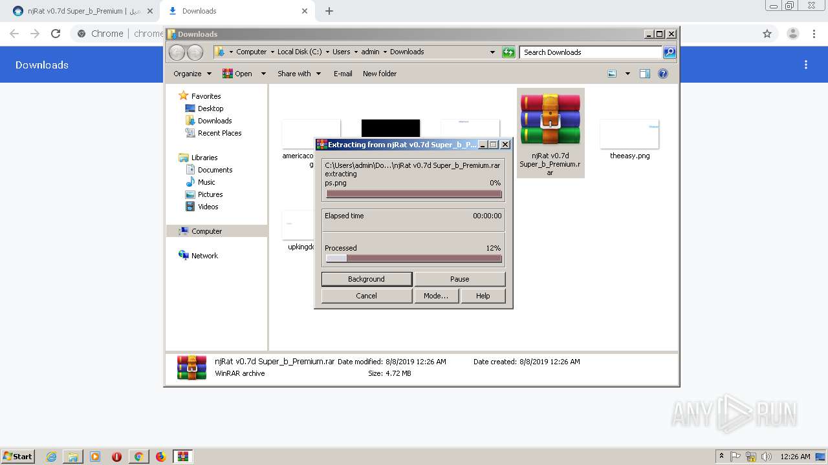Image resolution: width=828 pixels, height=465 pixels.
Task: Click admin in the address breadcrumb
Action: click(370, 52)
